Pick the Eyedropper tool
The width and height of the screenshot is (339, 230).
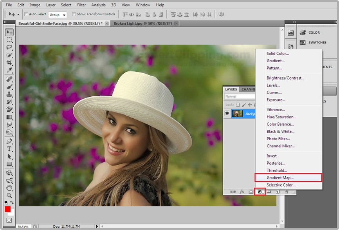click(x=9, y=71)
